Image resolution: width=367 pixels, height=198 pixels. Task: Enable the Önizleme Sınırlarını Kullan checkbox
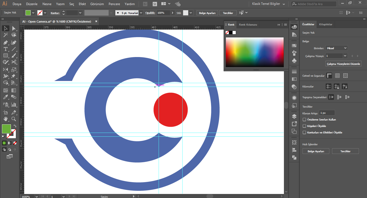tap(304, 119)
